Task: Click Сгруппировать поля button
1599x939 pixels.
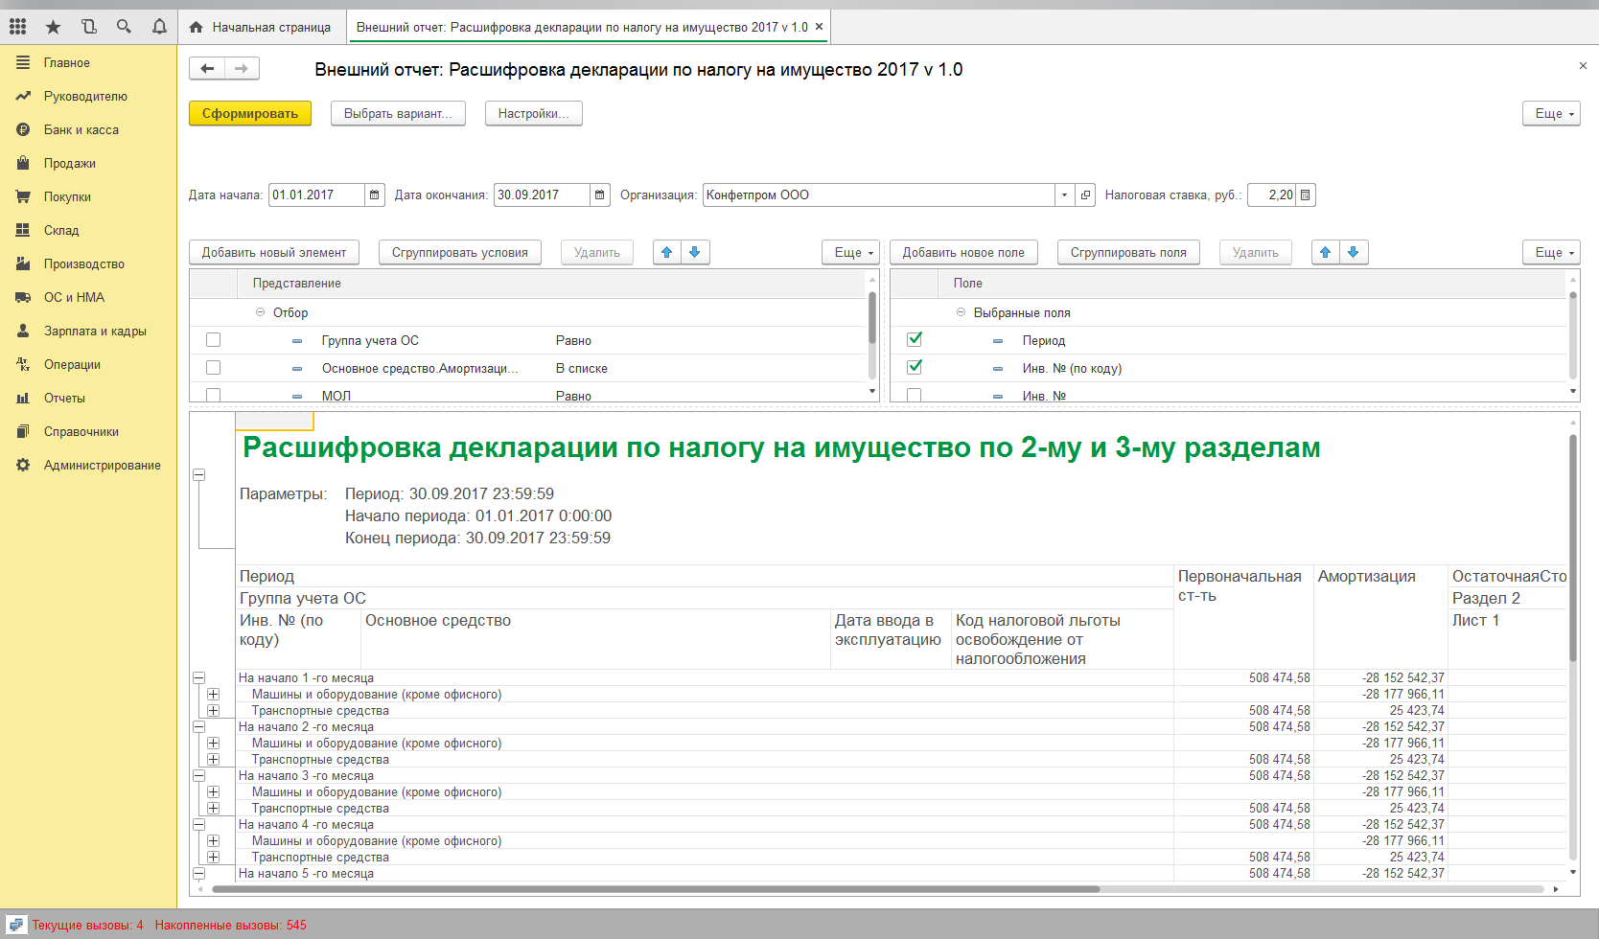Action: point(1128,252)
